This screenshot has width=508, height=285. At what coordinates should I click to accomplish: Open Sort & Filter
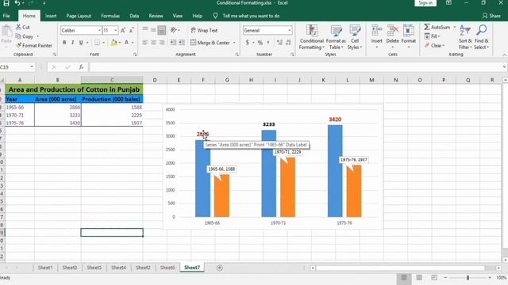[x=465, y=37]
